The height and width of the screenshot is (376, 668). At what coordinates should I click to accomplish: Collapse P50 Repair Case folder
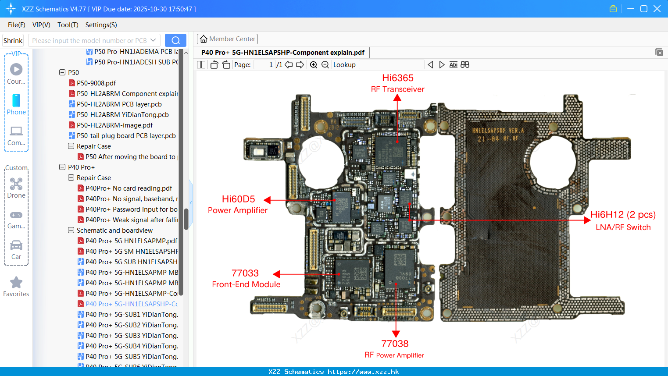tap(71, 146)
